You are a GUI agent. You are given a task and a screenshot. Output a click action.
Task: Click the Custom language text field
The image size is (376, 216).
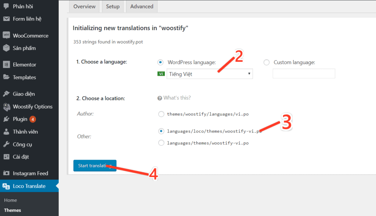[x=304, y=74]
